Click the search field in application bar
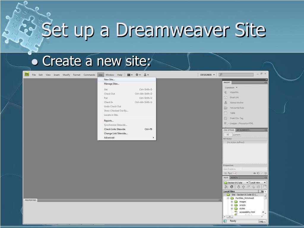This screenshot has height=228, width=304. click(x=236, y=75)
